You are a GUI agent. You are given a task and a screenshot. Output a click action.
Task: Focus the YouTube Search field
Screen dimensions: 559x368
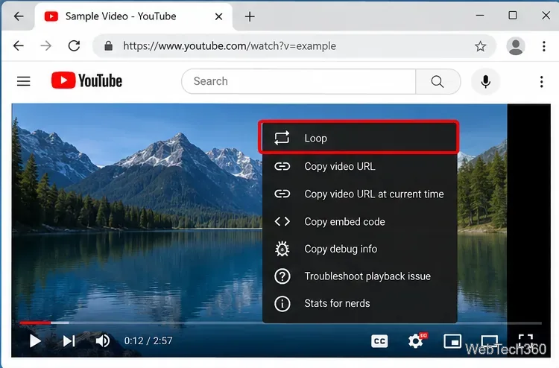pyautogui.click(x=299, y=81)
